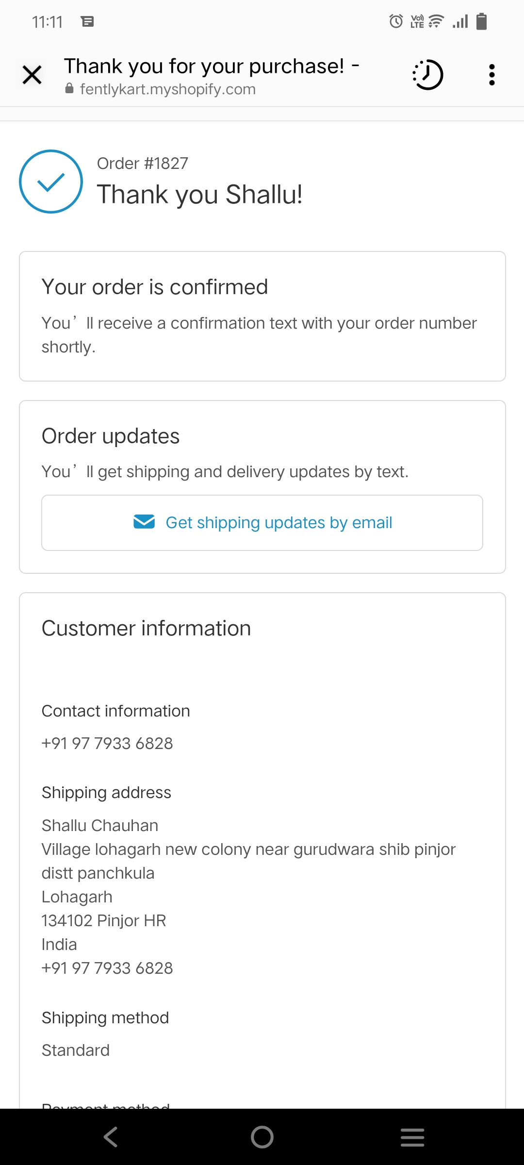
Task: Tap the Your order is confirmed heading
Action: pos(155,287)
